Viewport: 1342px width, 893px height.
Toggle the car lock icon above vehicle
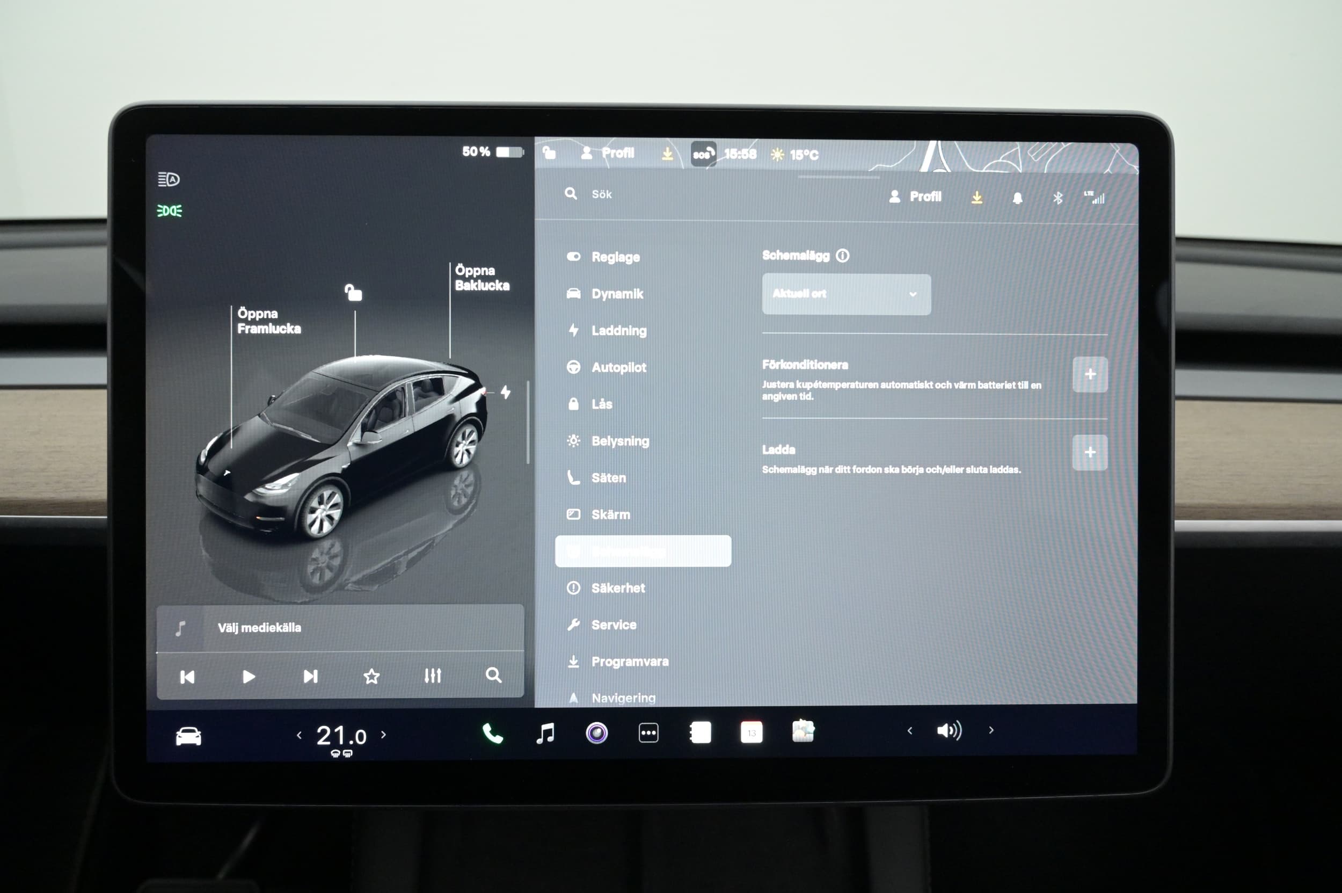click(353, 293)
